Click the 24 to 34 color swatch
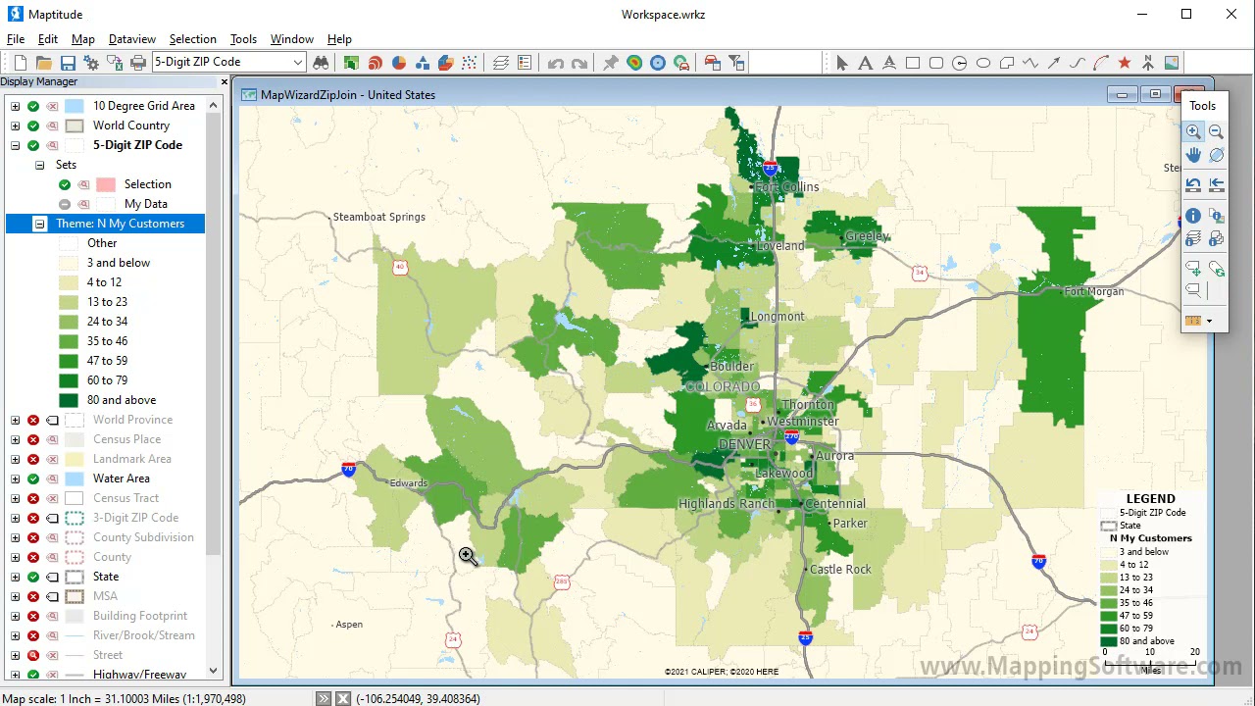 (69, 322)
